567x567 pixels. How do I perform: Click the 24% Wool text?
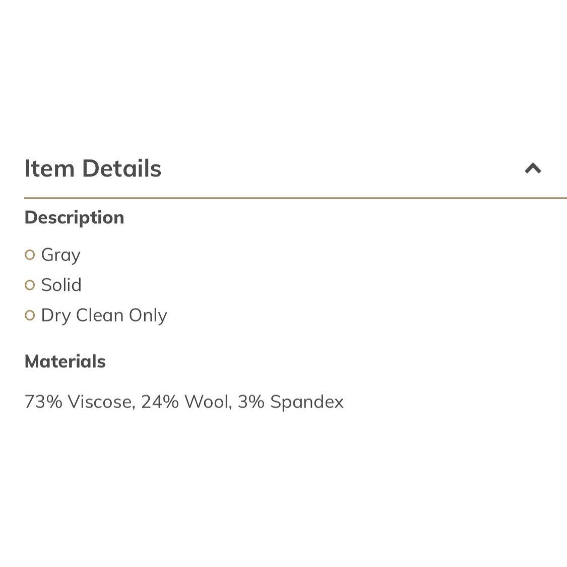point(186,402)
